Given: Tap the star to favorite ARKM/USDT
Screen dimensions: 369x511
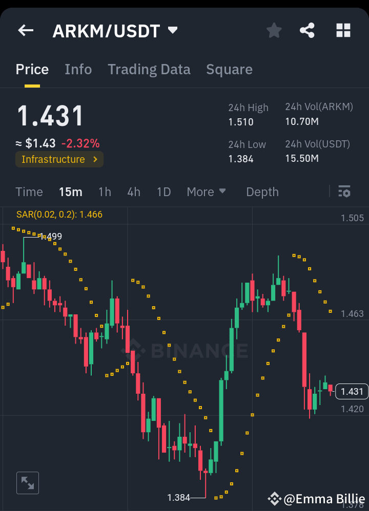Looking at the screenshot, I should [x=274, y=30].
